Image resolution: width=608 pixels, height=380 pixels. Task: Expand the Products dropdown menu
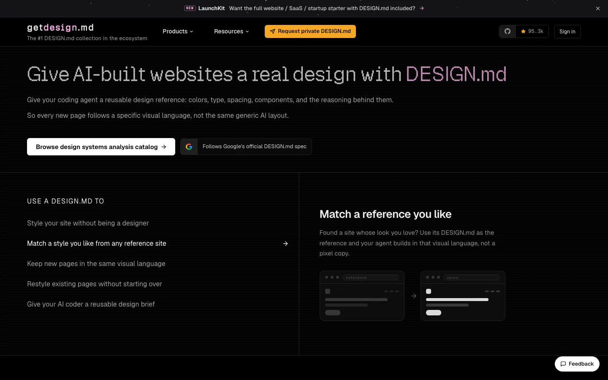click(178, 31)
